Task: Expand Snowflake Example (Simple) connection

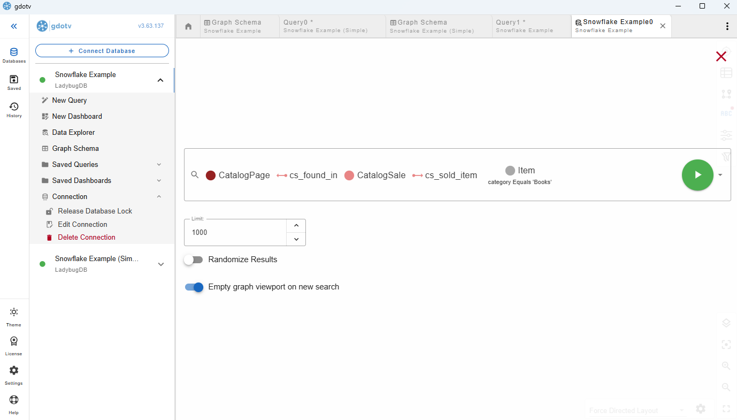Action: coord(161,264)
